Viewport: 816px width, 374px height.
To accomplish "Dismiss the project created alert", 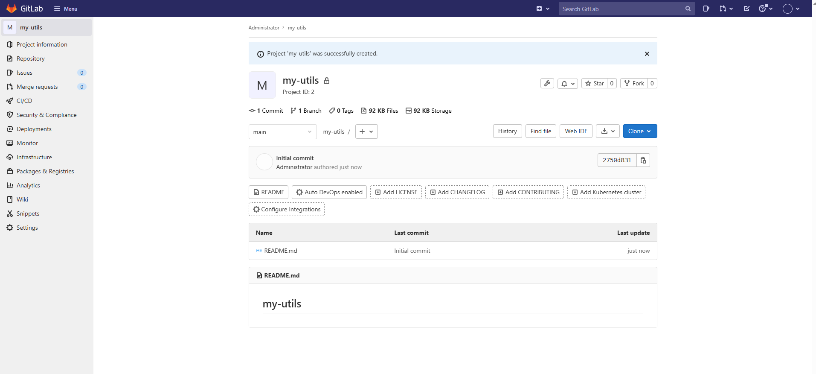I will pos(647,54).
